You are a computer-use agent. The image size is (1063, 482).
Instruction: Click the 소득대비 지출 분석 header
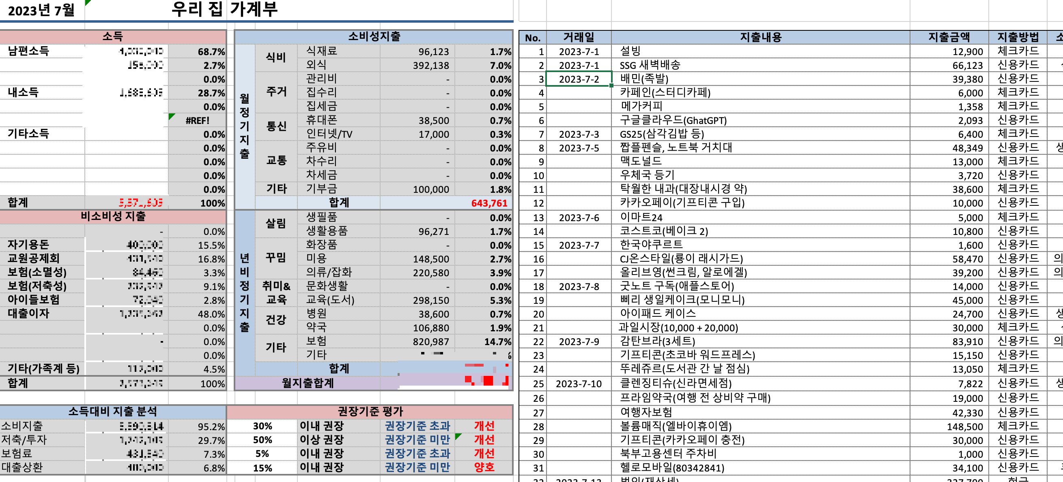point(113,411)
